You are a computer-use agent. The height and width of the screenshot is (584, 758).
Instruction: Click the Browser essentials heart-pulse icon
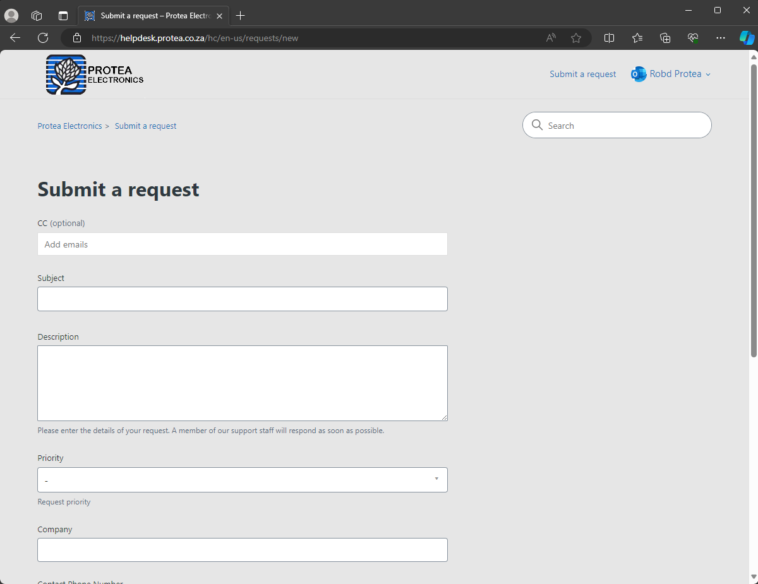coord(693,38)
